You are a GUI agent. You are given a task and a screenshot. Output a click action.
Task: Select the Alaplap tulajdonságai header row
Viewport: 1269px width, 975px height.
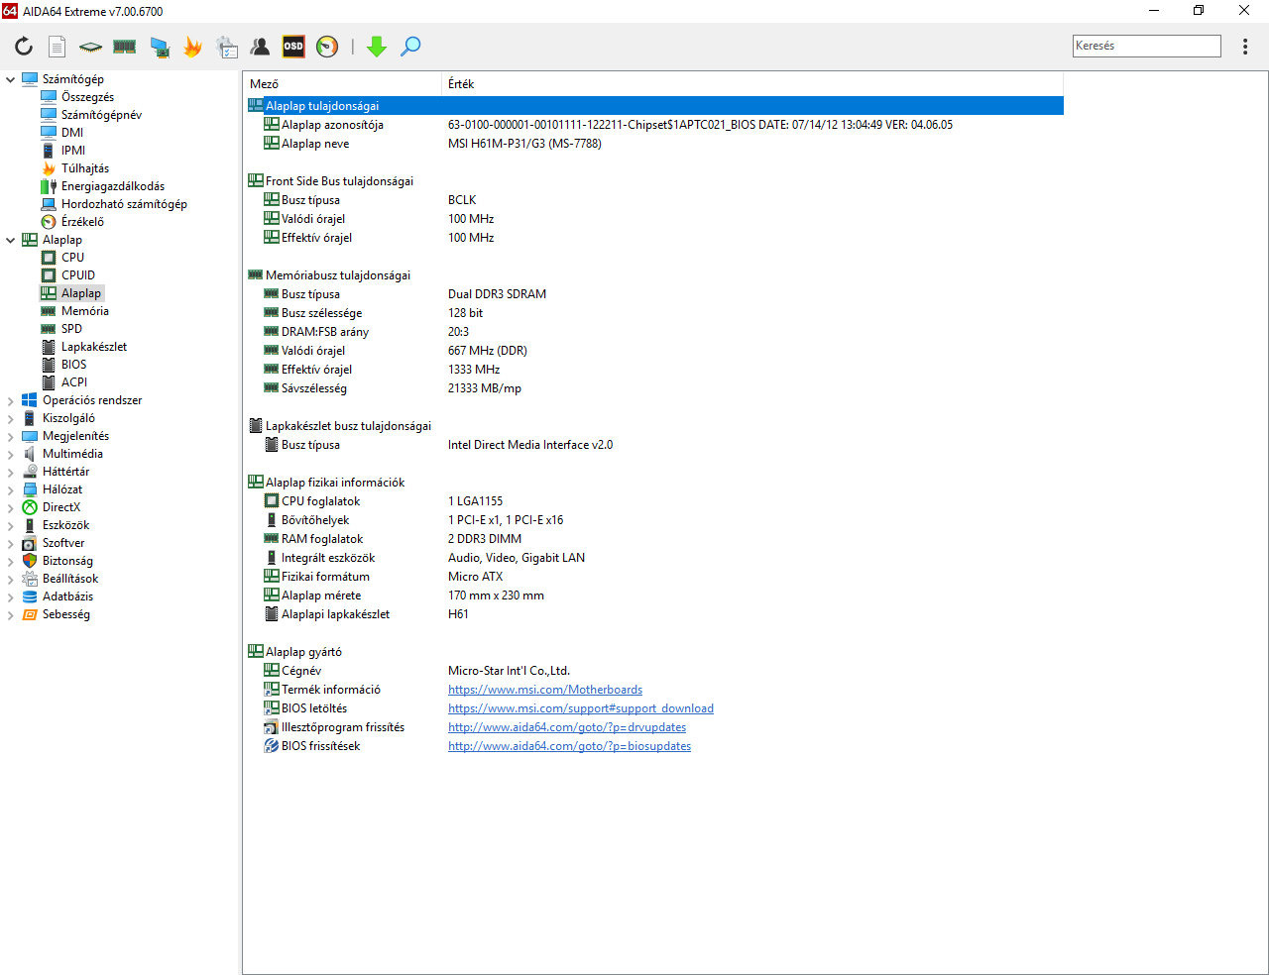[654, 106]
